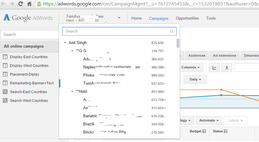The height and width of the screenshot is (142, 259).
Task: Click the browser forward arrow
Action: tap(12, 4)
